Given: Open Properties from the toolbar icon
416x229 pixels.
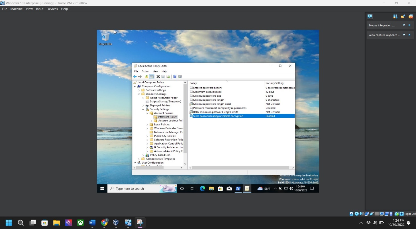Looking at the screenshot, I should pos(163,77).
